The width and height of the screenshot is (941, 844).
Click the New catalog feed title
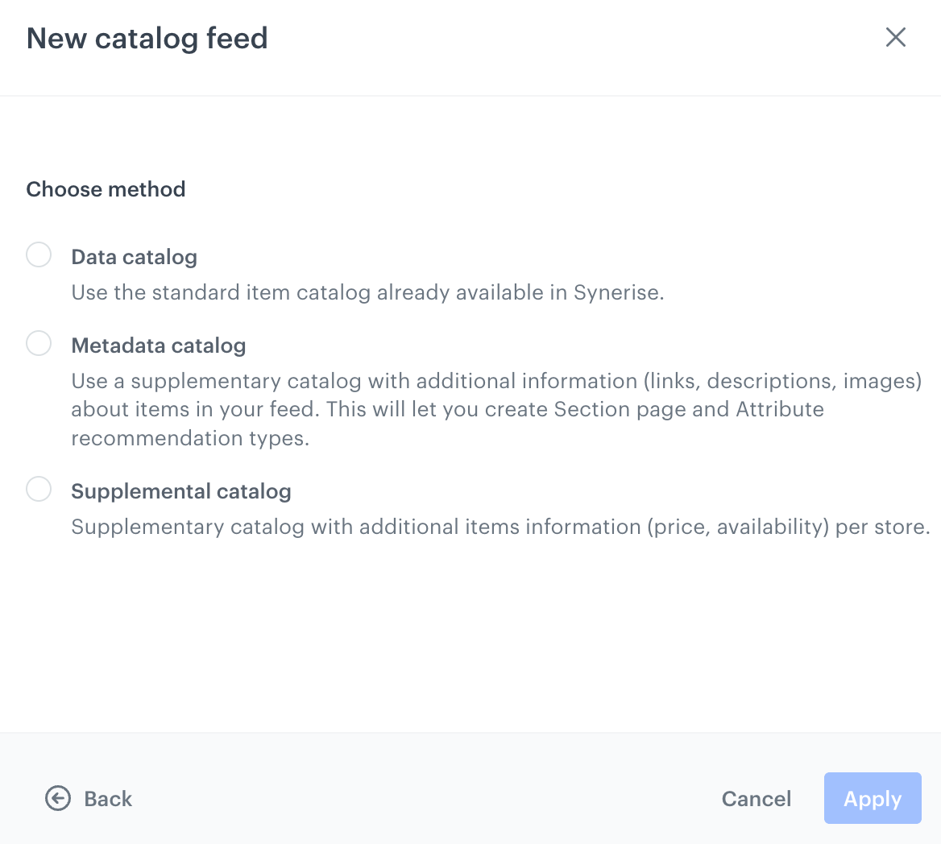[147, 38]
